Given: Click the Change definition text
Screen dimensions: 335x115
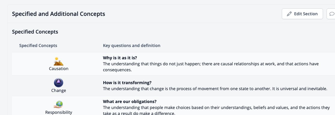Looking at the screenshot, I should coord(215,89).
